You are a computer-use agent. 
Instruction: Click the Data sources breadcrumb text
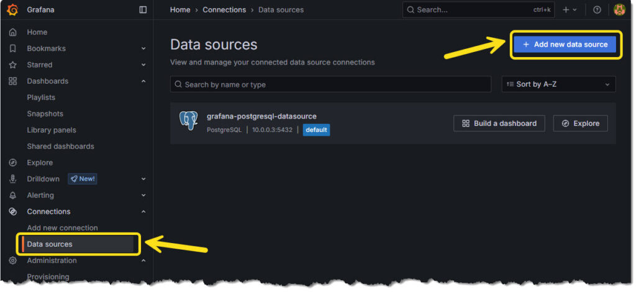pyautogui.click(x=281, y=10)
